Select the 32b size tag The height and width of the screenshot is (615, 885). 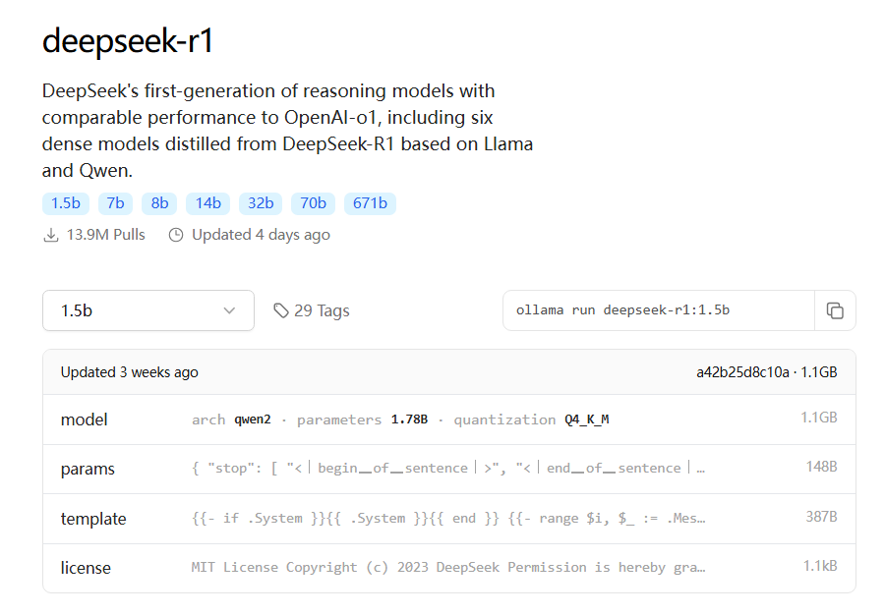click(x=261, y=203)
